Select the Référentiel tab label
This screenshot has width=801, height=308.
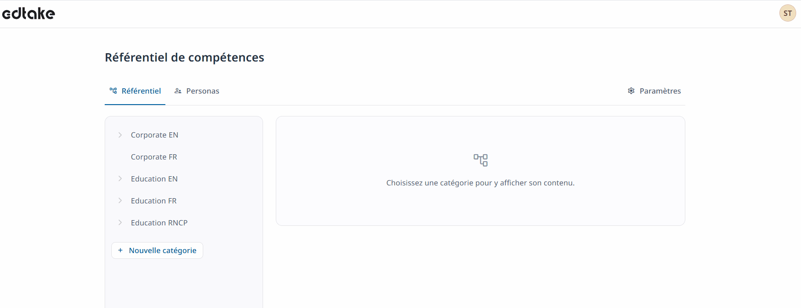pyautogui.click(x=141, y=91)
